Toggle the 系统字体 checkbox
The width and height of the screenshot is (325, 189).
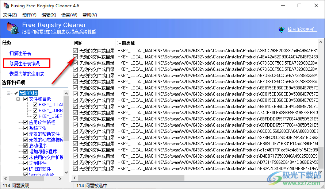pyautogui.click(x=26, y=128)
